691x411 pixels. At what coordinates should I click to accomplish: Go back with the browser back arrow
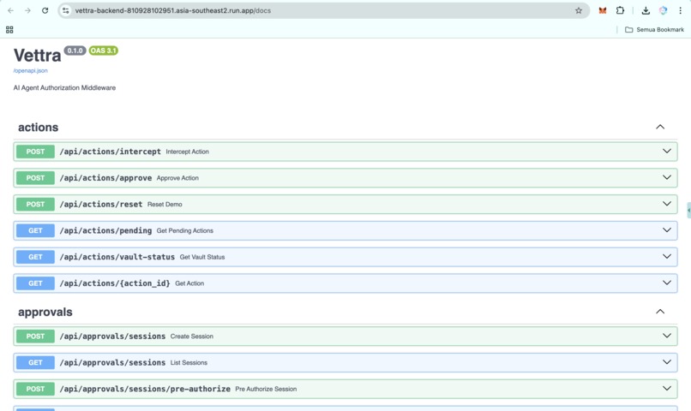[10, 10]
